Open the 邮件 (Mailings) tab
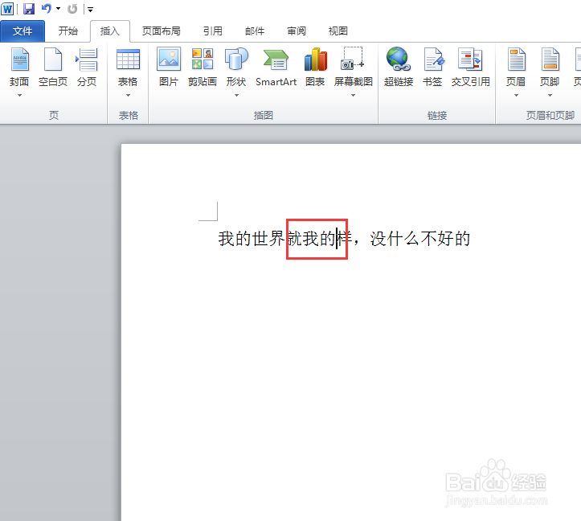The height and width of the screenshot is (521, 581). click(255, 31)
